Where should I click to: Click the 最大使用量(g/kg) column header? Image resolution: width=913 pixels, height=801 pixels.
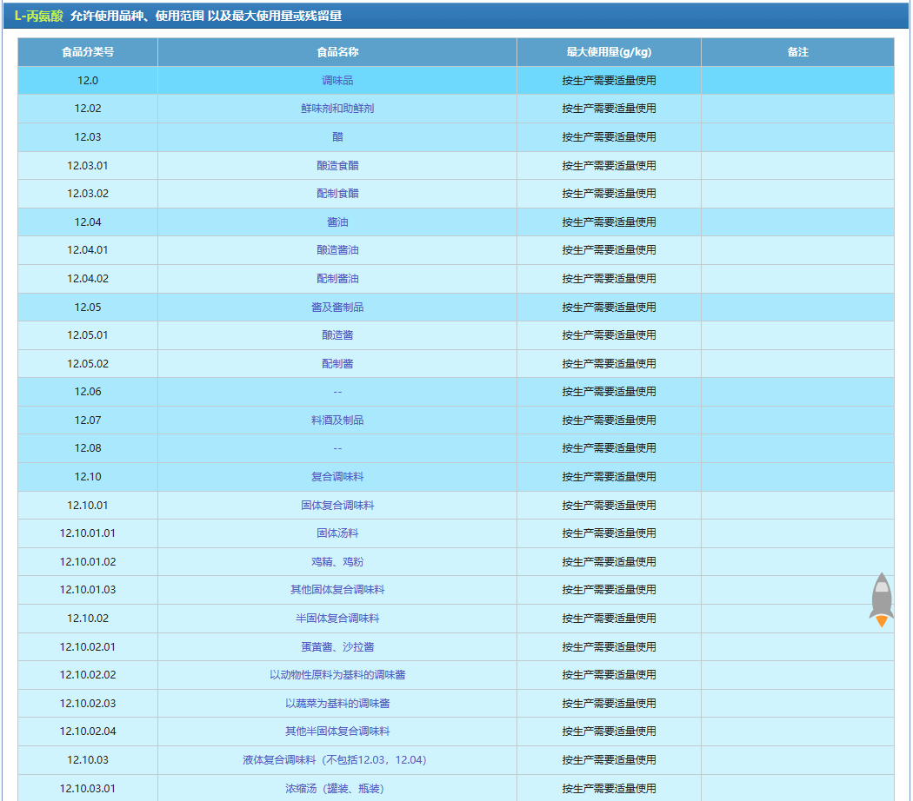point(609,52)
